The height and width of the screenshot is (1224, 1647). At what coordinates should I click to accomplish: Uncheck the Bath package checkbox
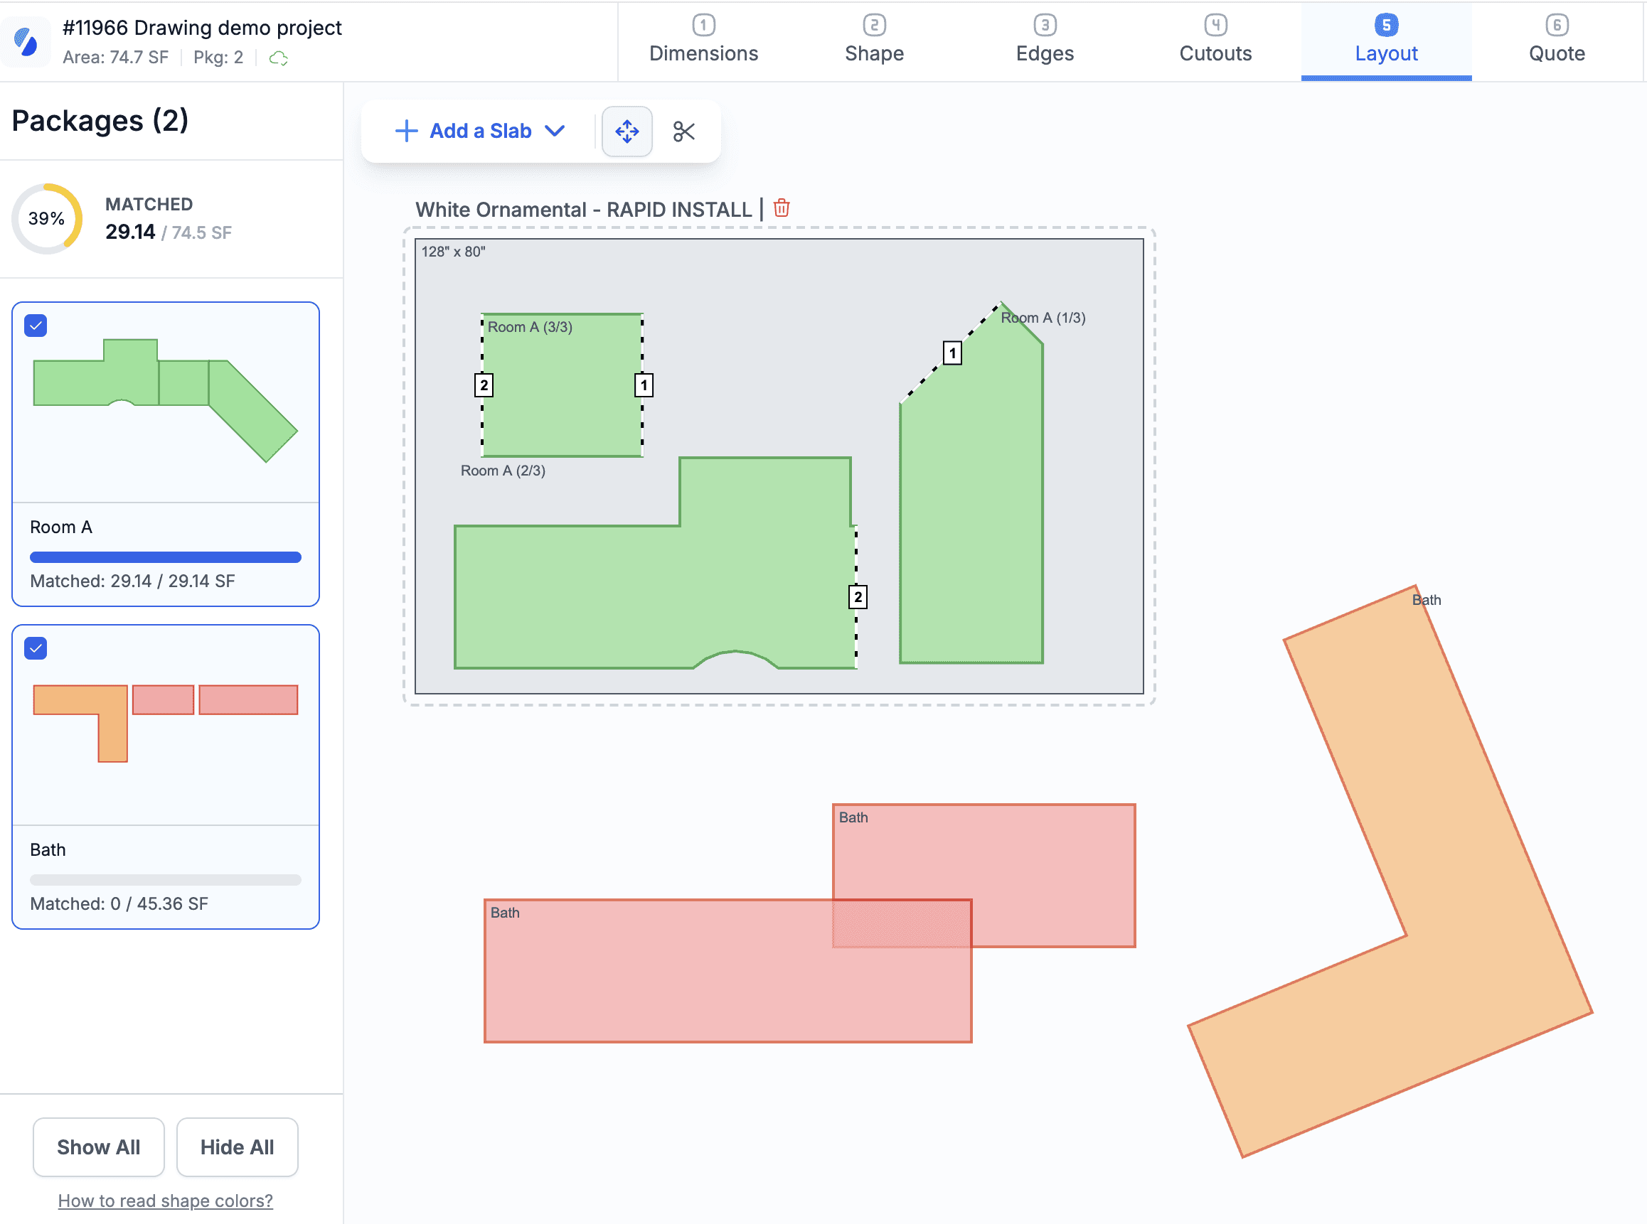36,648
